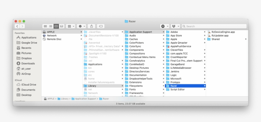Expand the Adobe folder arrow
Viewport: 261px width, 122px height.
click(x=205, y=32)
